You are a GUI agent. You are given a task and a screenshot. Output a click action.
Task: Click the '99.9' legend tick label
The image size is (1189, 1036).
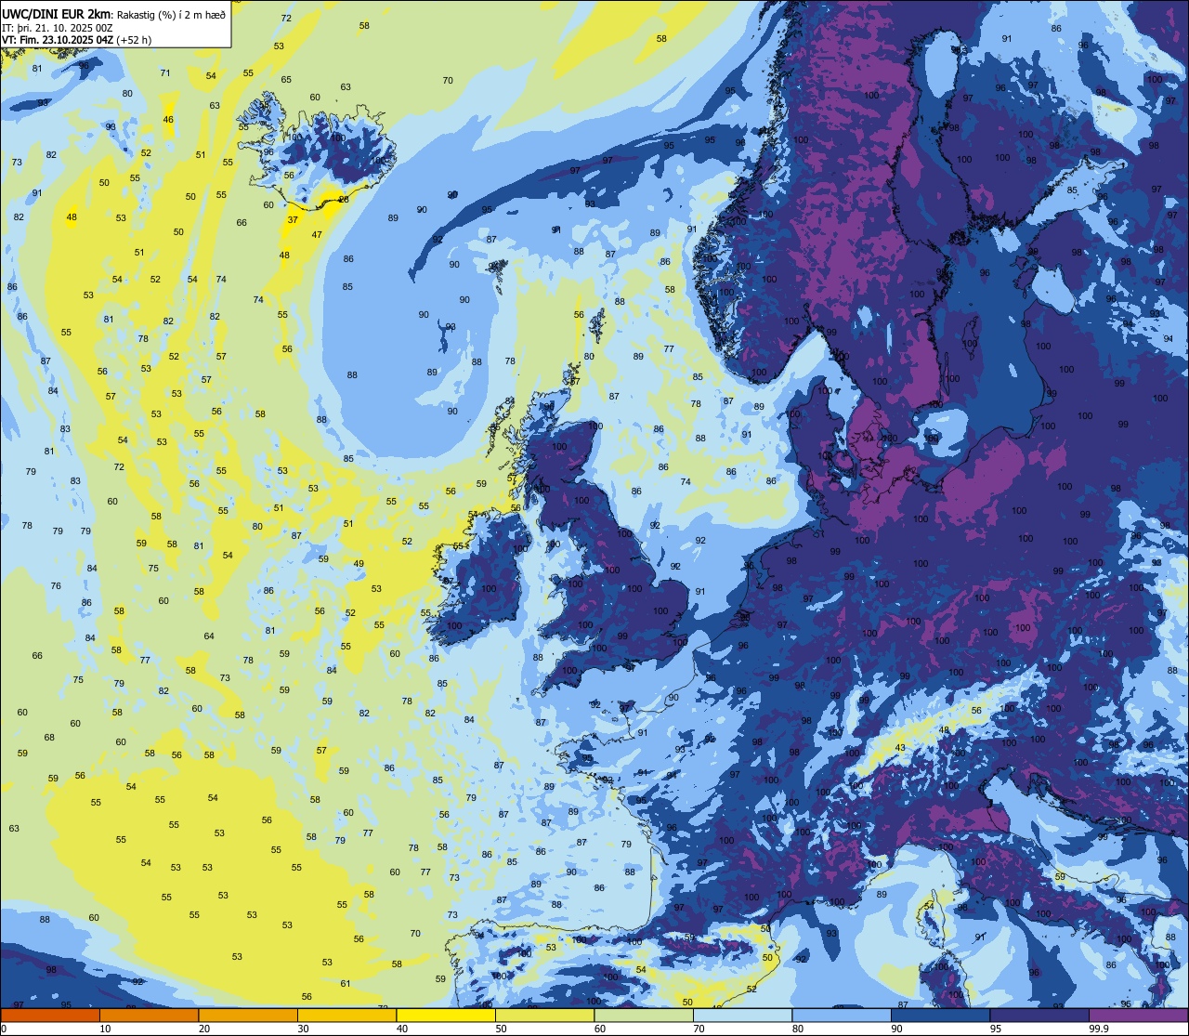pyautogui.click(x=1099, y=1029)
